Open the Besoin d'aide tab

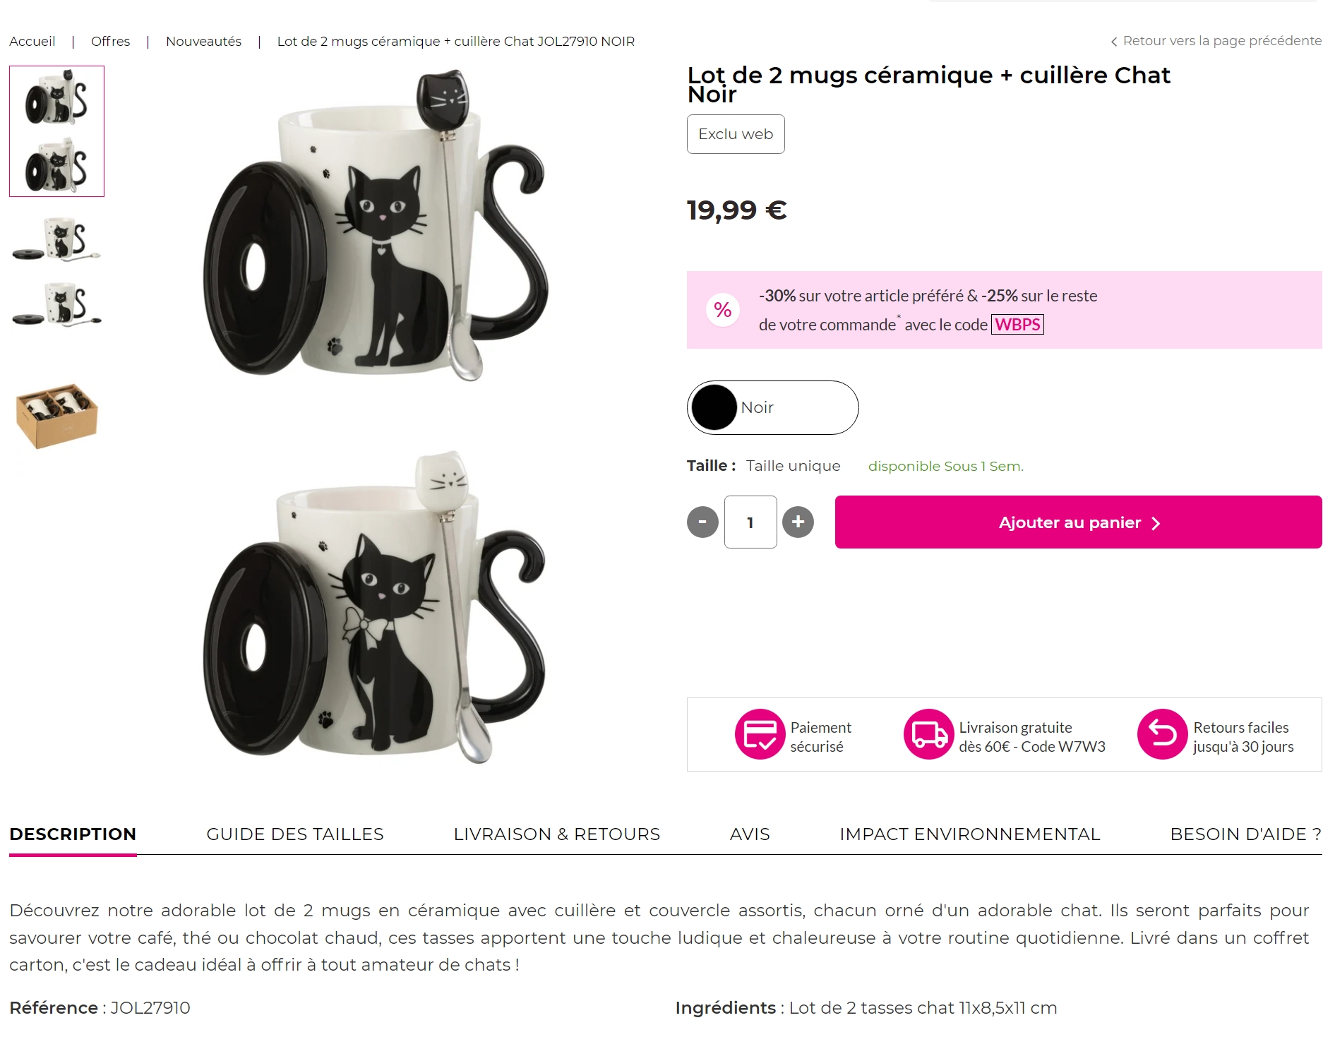click(1245, 834)
